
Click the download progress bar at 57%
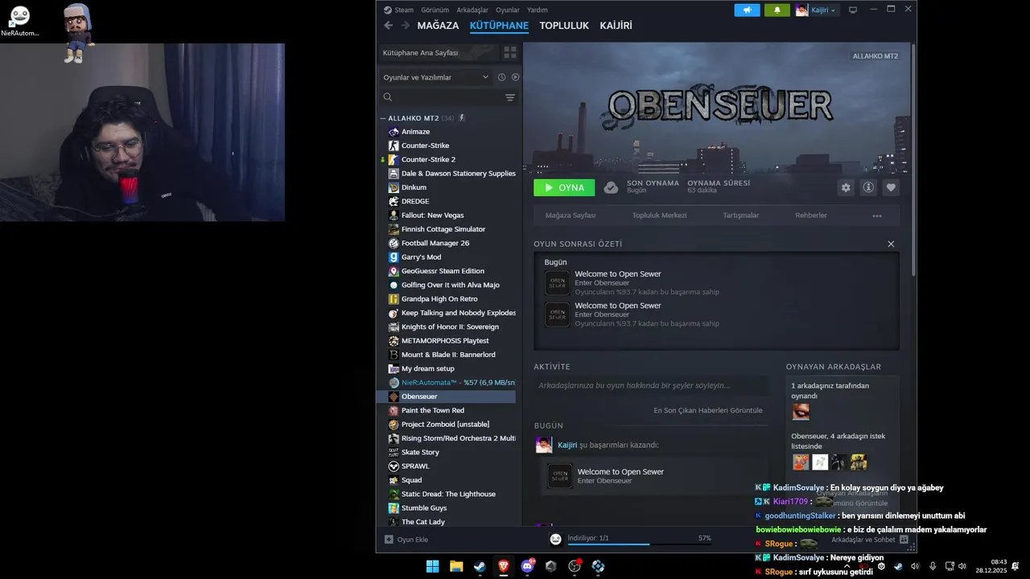coord(640,544)
